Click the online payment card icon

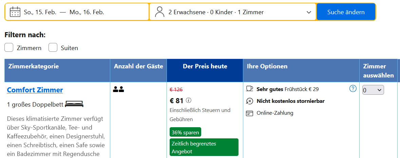point(250,113)
